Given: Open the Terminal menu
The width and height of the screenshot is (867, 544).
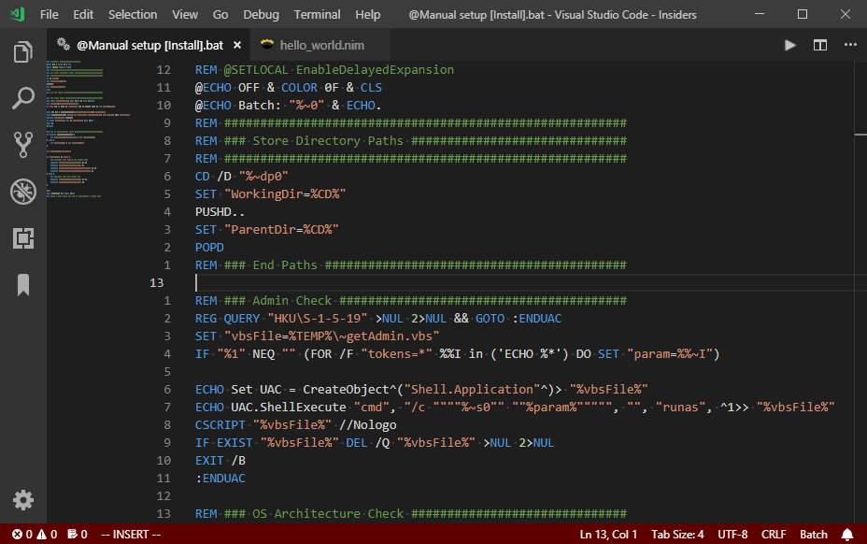Looking at the screenshot, I should (x=317, y=14).
